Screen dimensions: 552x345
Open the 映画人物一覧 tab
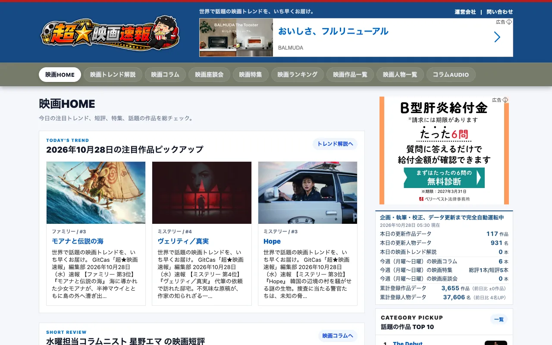tap(400, 75)
